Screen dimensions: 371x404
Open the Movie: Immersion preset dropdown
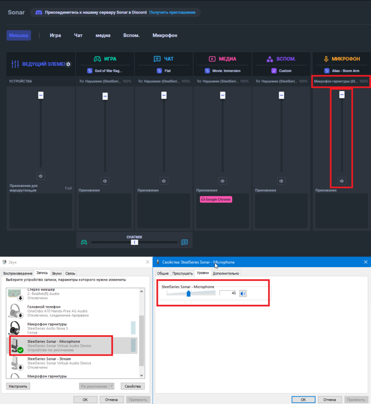point(223,71)
